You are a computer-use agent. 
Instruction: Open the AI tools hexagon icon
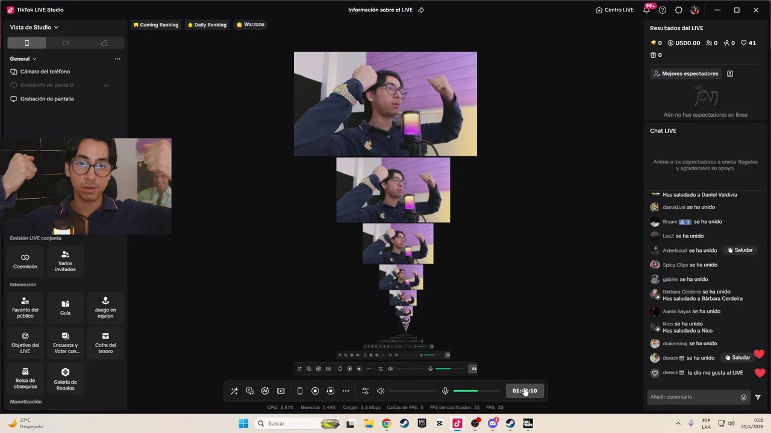point(265,391)
